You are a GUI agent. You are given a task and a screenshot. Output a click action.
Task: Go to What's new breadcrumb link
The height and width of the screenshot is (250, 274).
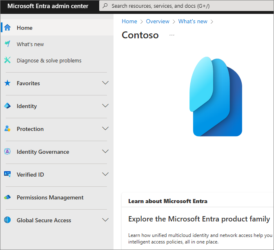pyautogui.click(x=193, y=21)
